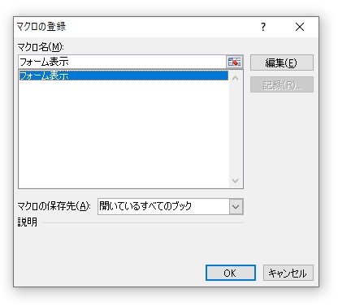The height and width of the screenshot is (306, 338).
Task: Click the macro list scrollbar track
Action: 236,129
